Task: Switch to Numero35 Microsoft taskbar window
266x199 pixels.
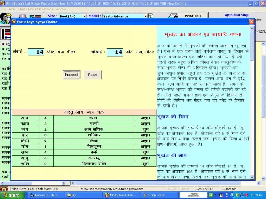Action: point(46,195)
